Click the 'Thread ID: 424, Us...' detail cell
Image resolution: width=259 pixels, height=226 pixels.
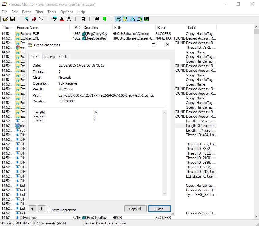[x=201, y=135]
